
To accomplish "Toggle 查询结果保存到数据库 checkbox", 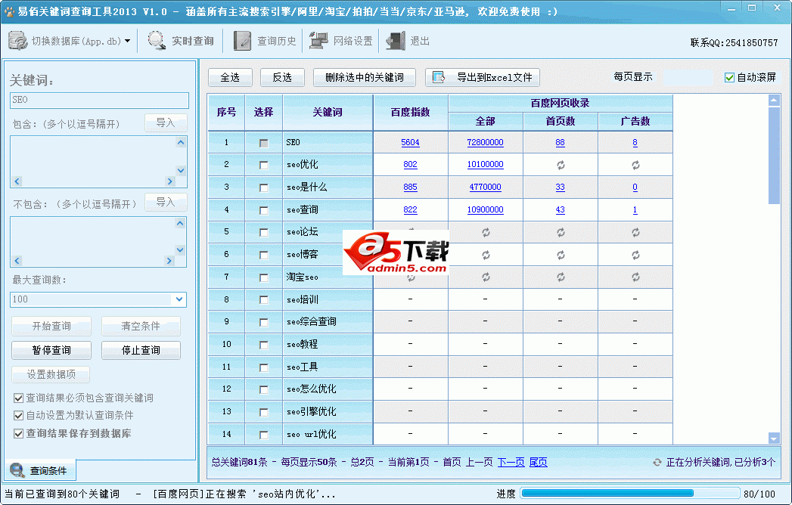I will pos(18,434).
